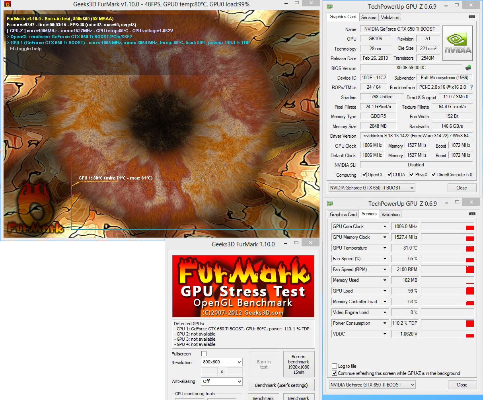Expand the Fan Speed (%) sensor dropdown
483x400 pixels.
coord(385,259)
